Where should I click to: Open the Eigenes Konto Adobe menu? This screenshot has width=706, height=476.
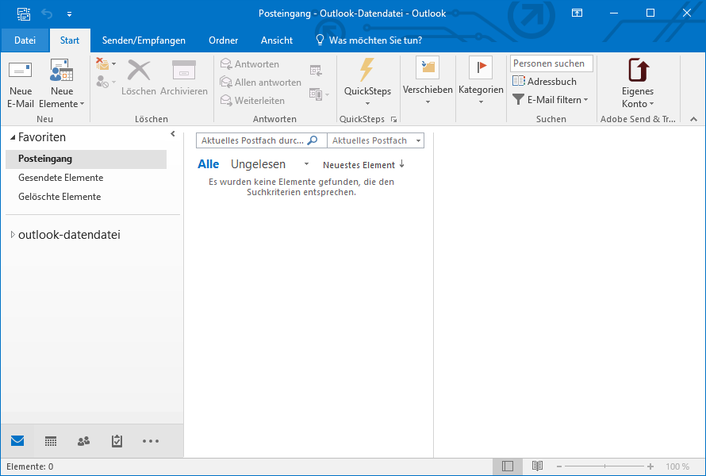638,84
